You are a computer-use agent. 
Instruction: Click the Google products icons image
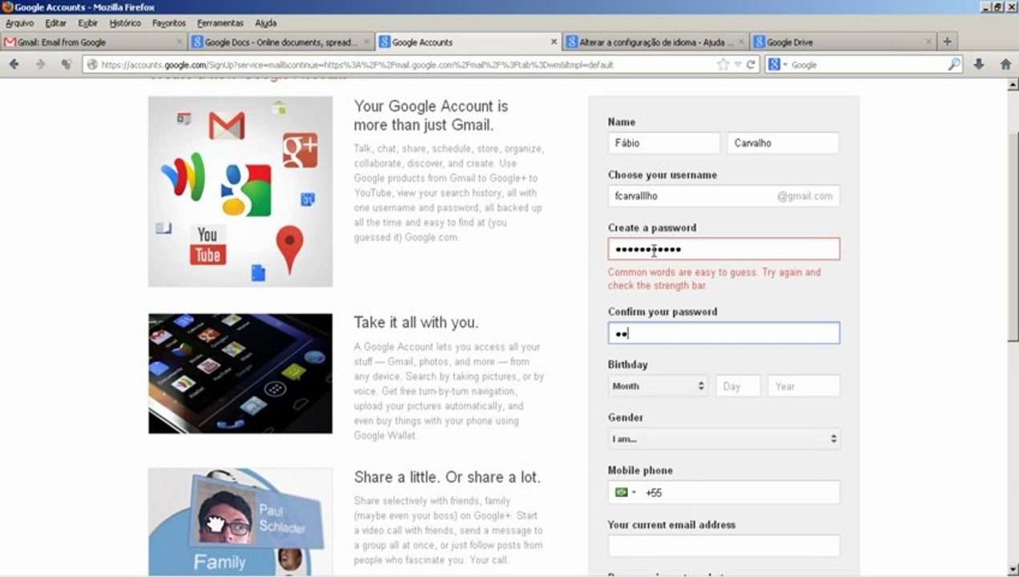coord(240,192)
